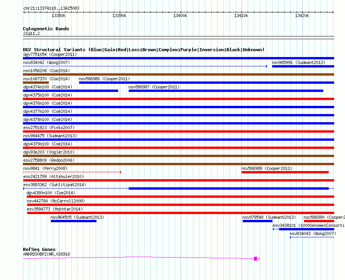
Task: Click the red nsv586990 loss bar
Action: point(319,221)
